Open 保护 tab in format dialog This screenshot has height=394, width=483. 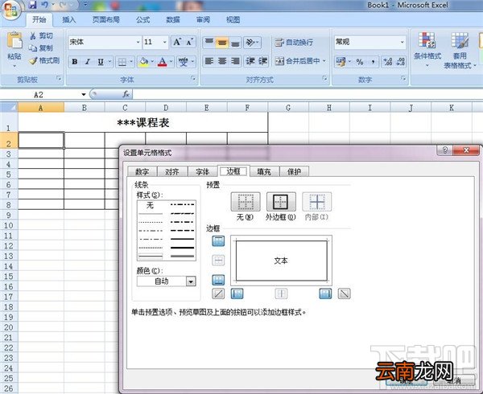point(294,171)
